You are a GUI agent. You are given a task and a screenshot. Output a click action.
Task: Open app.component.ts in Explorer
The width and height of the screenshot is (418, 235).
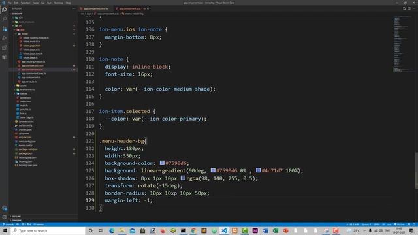click(x=31, y=78)
